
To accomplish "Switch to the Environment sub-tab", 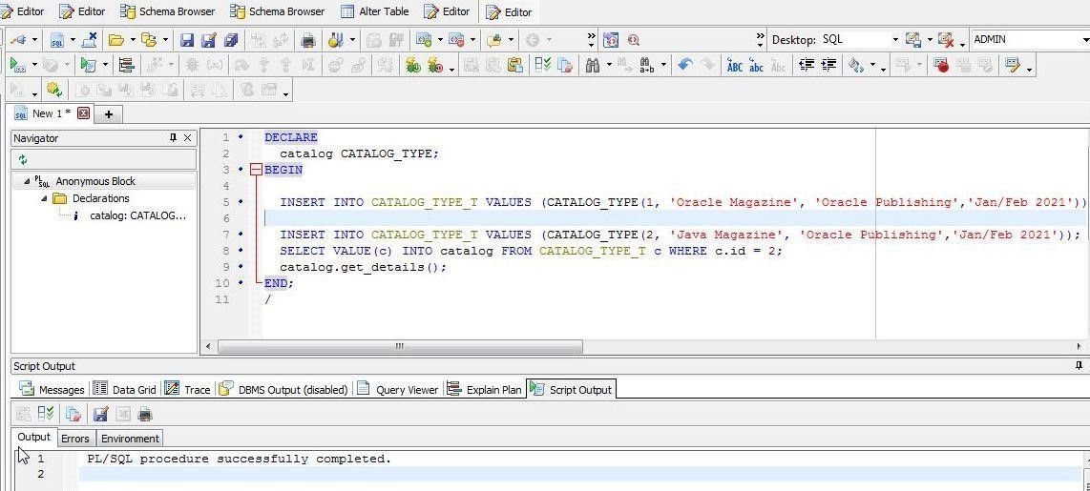I will click(130, 439).
